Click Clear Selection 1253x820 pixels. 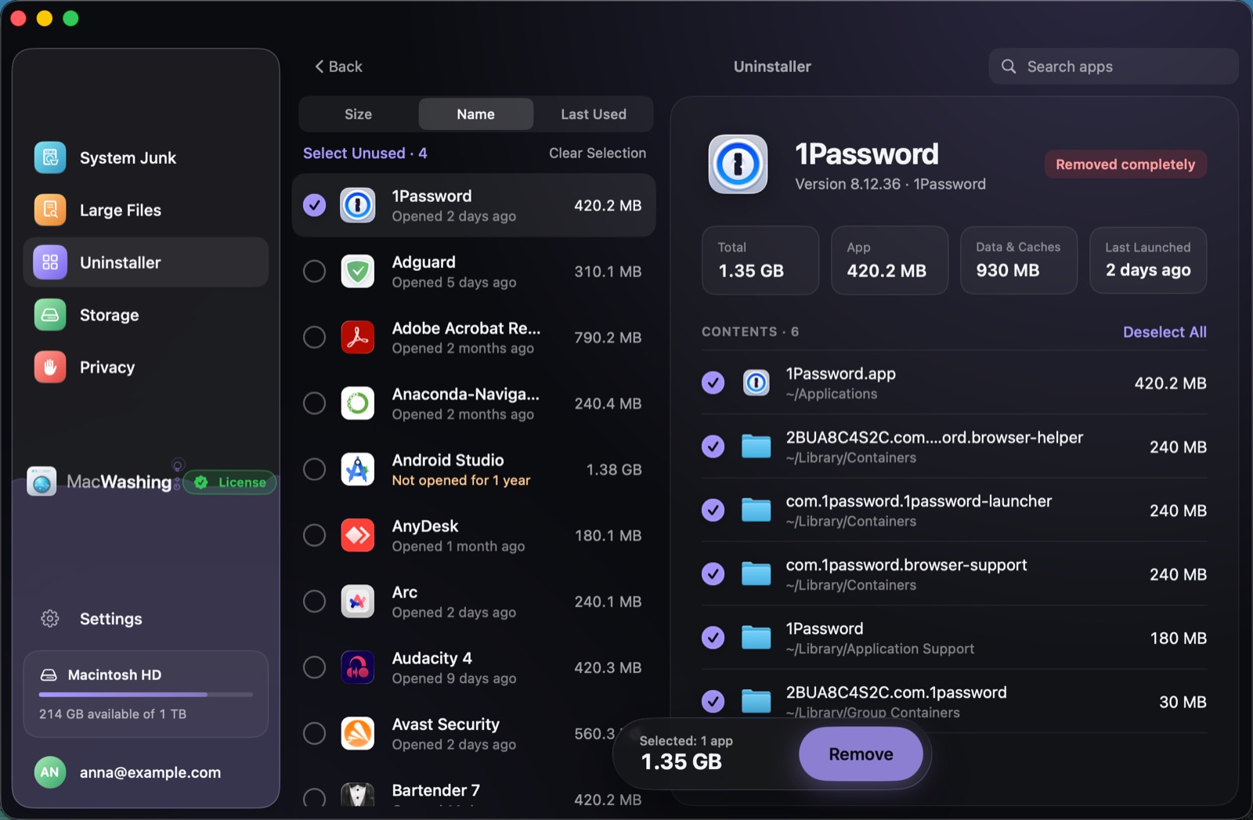pyautogui.click(x=598, y=154)
